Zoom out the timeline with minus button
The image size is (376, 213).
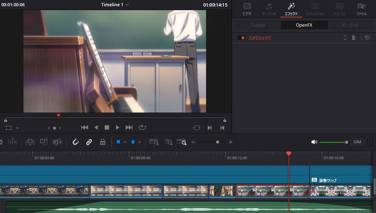pos(193,142)
